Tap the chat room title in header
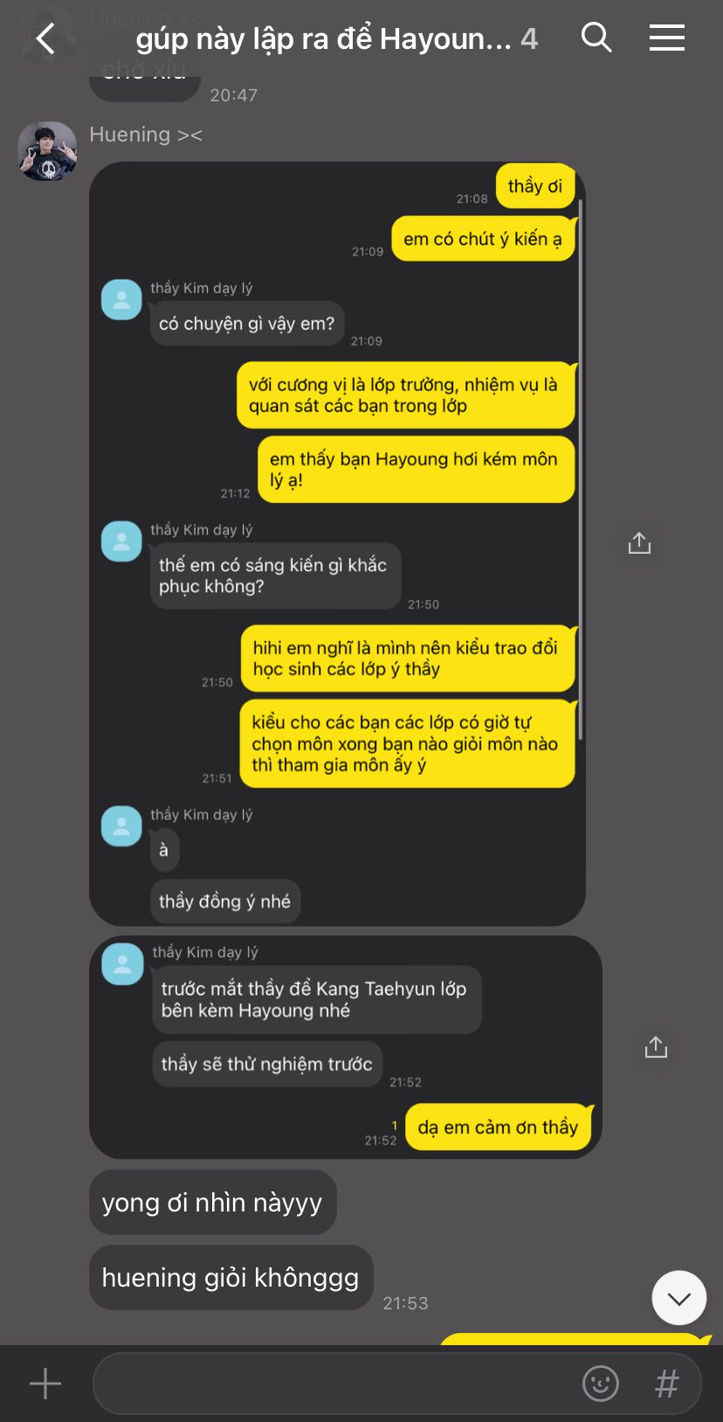The height and width of the screenshot is (1422, 723). (323, 38)
